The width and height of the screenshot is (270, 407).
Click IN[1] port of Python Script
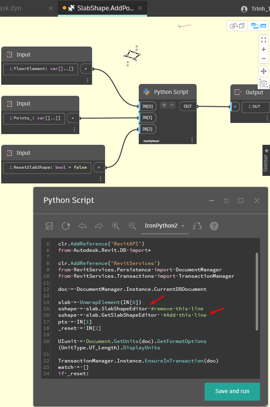tap(147, 118)
